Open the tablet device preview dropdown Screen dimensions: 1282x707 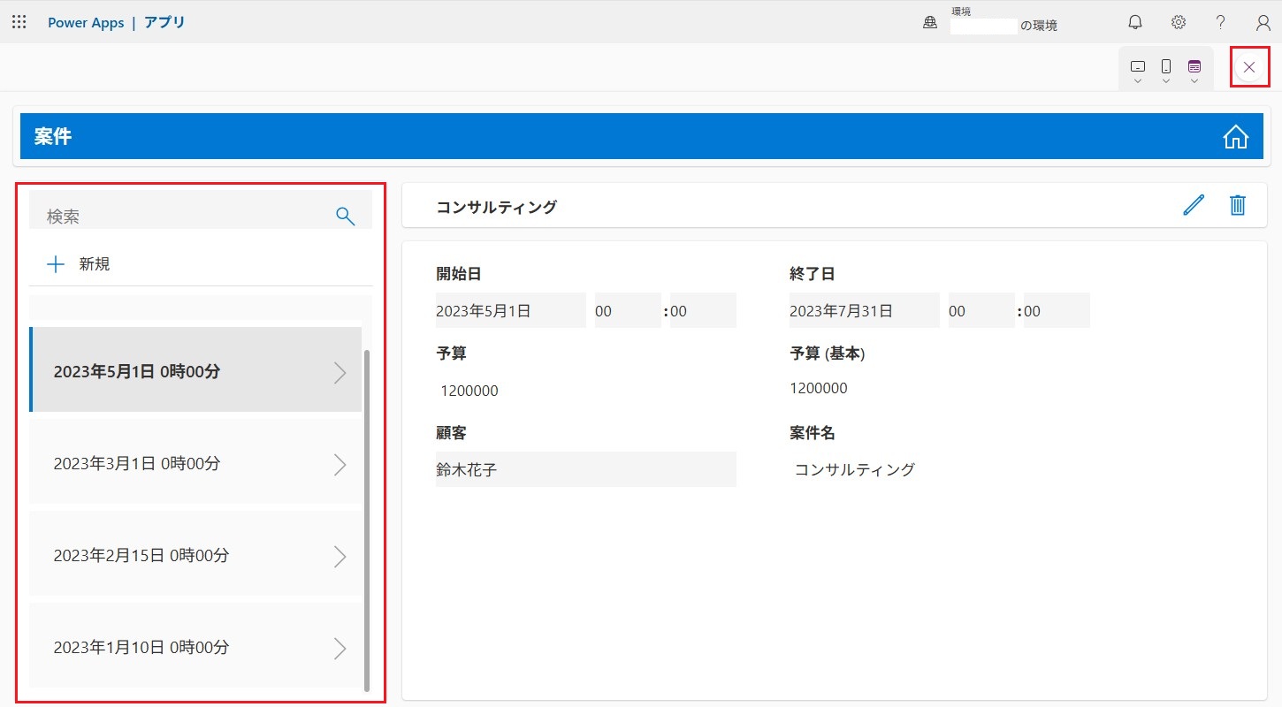pos(1138,69)
